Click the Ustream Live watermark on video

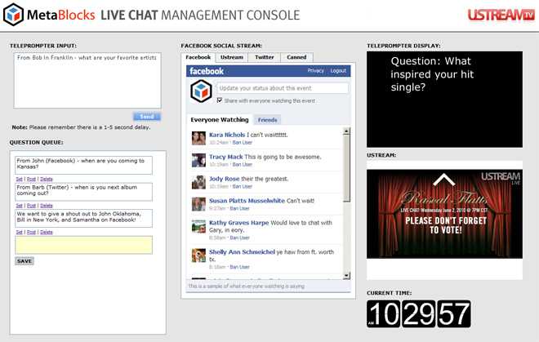point(501,178)
